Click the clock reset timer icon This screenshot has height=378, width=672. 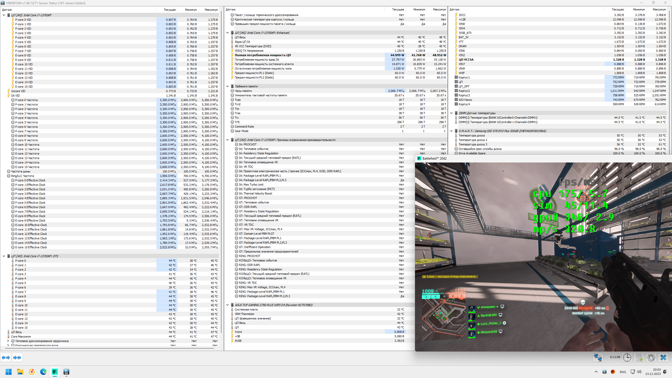click(x=627, y=358)
